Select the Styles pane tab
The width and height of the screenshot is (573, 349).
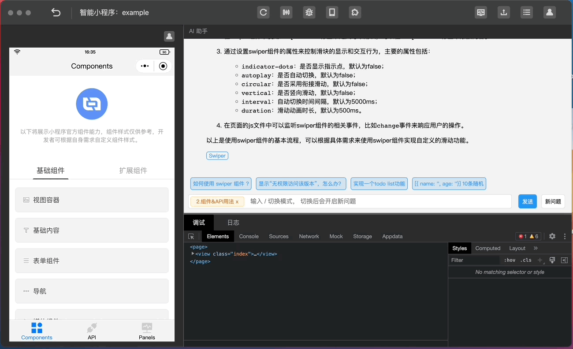point(459,248)
